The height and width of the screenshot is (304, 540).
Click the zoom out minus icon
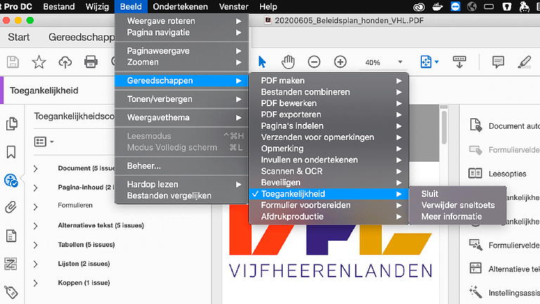point(314,62)
